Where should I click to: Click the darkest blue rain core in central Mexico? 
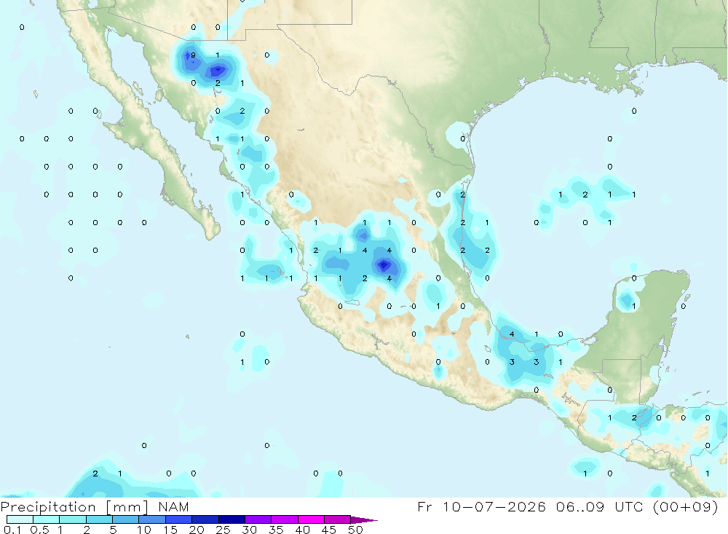[x=384, y=265]
